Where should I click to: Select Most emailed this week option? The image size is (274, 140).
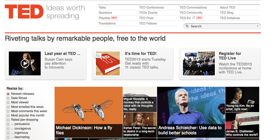[x=8, y=107]
